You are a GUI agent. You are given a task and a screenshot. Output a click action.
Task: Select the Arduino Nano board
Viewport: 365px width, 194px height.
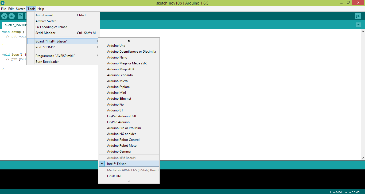[129, 57]
